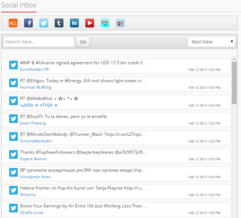Image resolution: width=241 pixels, height=218 pixels.
Task: Click Twitter icon beside Joven Poeta message
Action: 14,118
